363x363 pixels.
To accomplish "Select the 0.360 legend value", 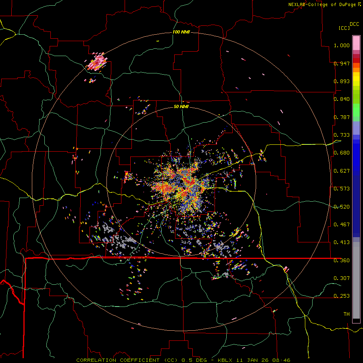I will 342,261.
